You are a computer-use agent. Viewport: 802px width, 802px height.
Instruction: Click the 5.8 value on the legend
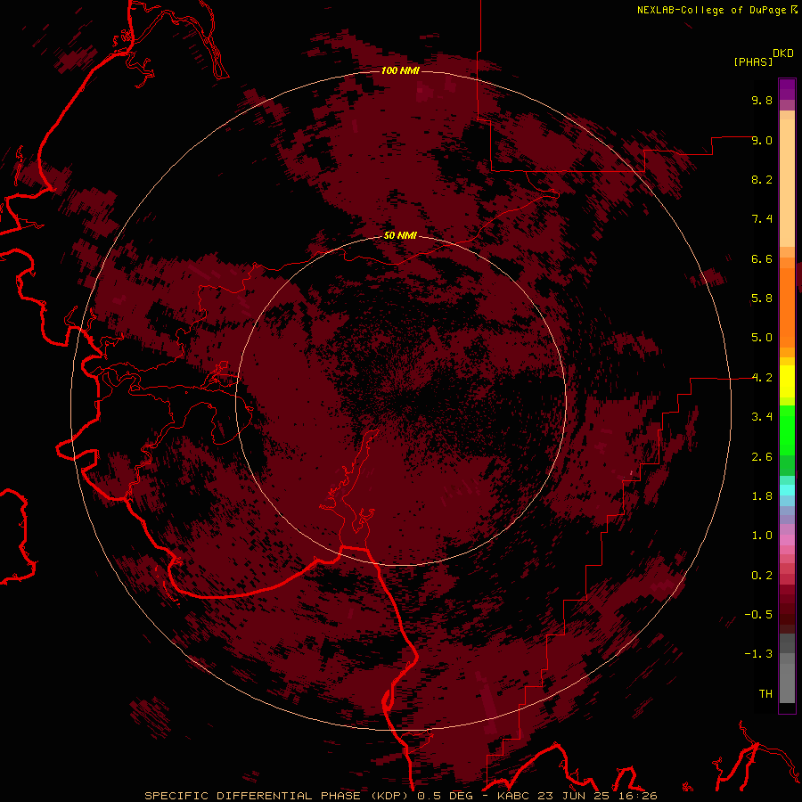(762, 299)
